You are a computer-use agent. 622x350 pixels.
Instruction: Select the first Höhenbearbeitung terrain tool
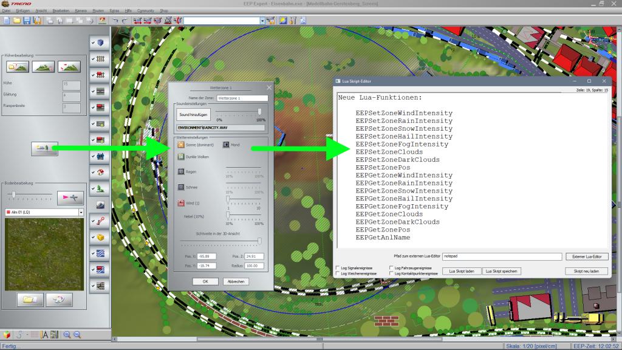point(18,67)
